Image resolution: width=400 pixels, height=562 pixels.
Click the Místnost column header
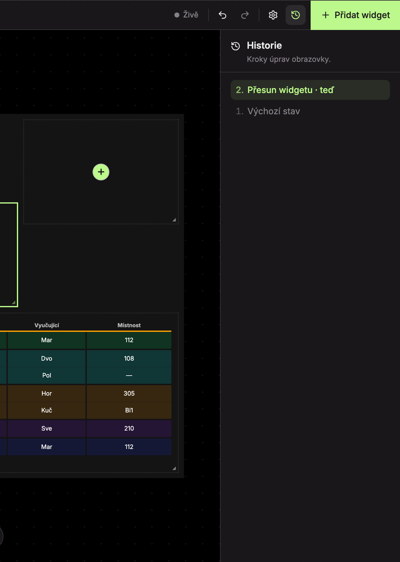pos(129,325)
